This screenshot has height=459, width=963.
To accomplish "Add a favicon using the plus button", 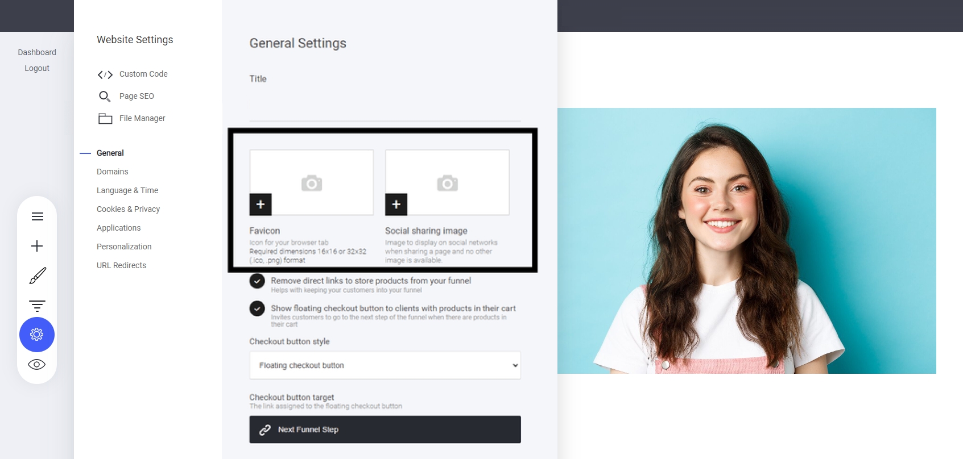I will 261,205.
